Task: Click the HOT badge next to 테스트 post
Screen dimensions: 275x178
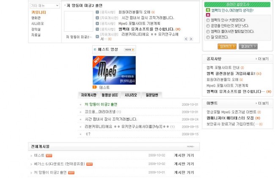Action: 49,156
